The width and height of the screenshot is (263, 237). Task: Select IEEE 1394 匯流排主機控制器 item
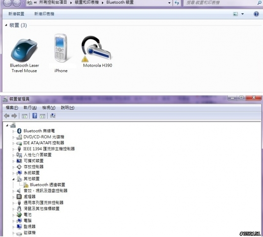(x=49, y=149)
